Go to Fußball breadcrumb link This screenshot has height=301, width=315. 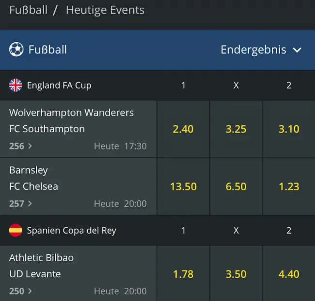coord(28,10)
